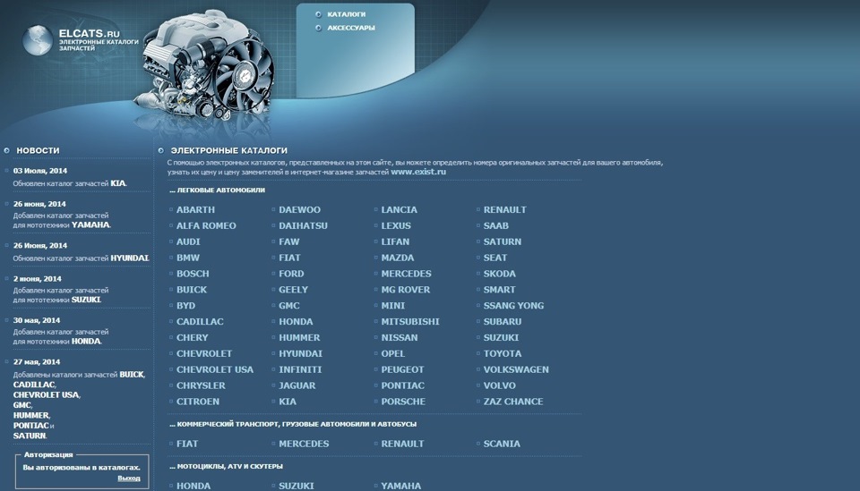
Task: Open the MINI catalog
Action: coord(392,306)
